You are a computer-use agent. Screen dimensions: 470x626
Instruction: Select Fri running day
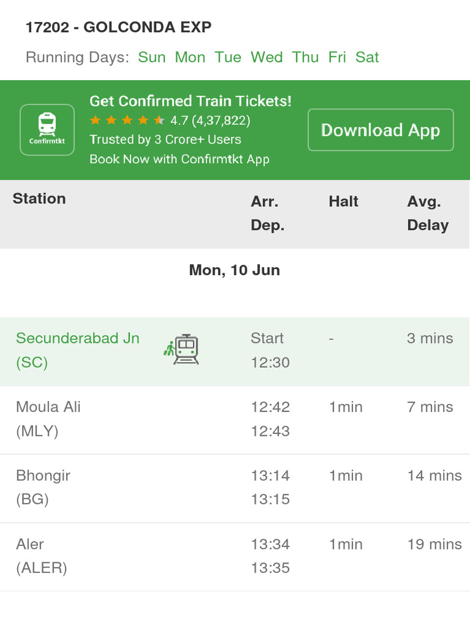click(337, 57)
